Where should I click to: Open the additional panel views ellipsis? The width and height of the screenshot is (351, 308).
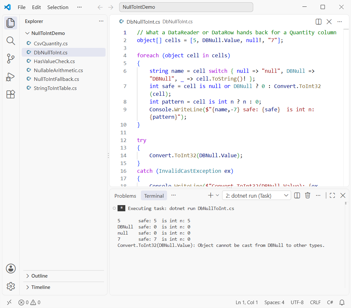point(174,195)
